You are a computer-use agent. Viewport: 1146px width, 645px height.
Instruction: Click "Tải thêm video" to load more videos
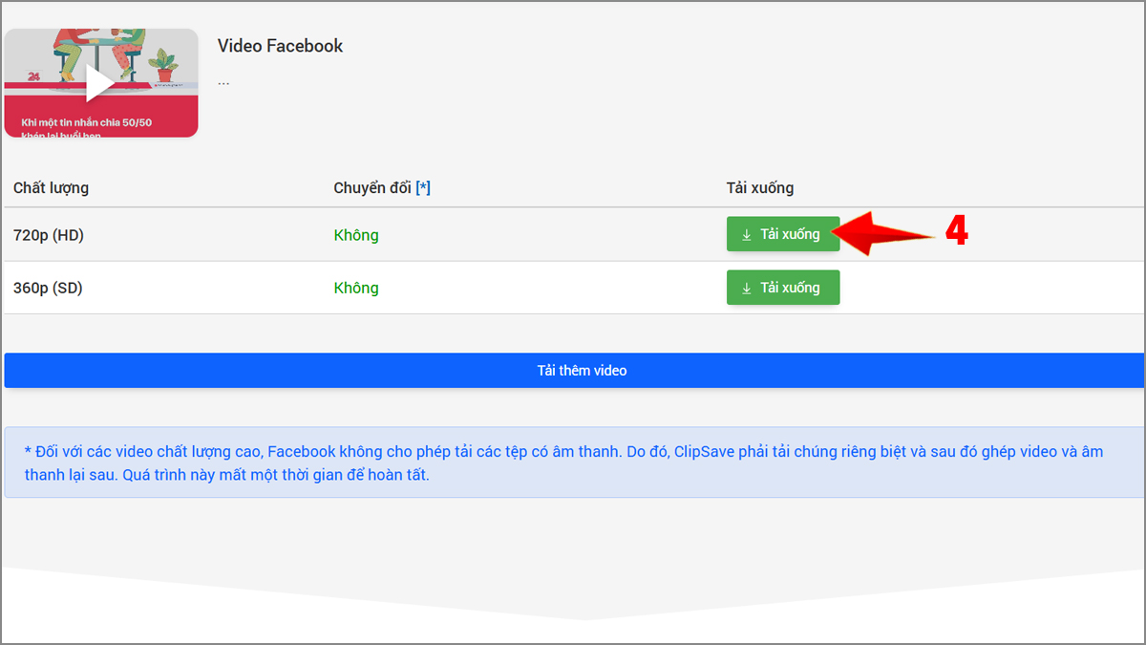coord(573,370)
